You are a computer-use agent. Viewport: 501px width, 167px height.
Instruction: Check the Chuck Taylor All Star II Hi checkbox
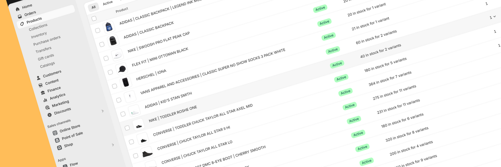136,156
